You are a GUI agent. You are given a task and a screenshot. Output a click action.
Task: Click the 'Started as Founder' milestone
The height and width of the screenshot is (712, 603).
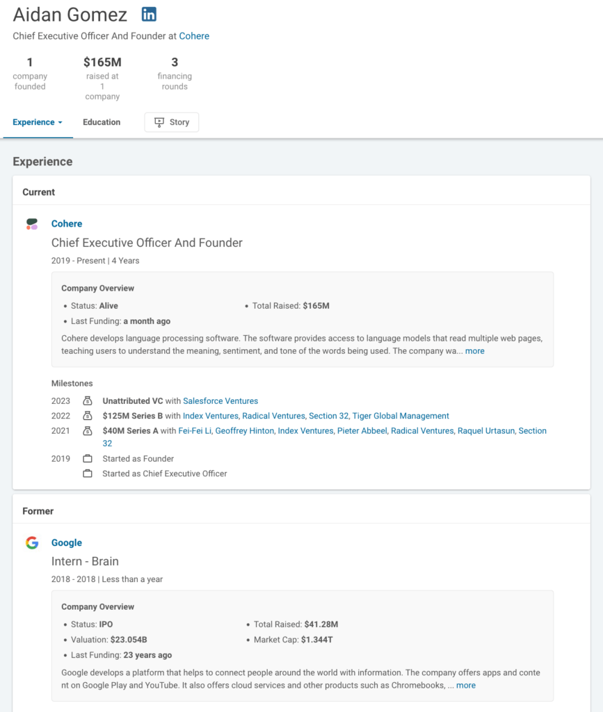138,459
